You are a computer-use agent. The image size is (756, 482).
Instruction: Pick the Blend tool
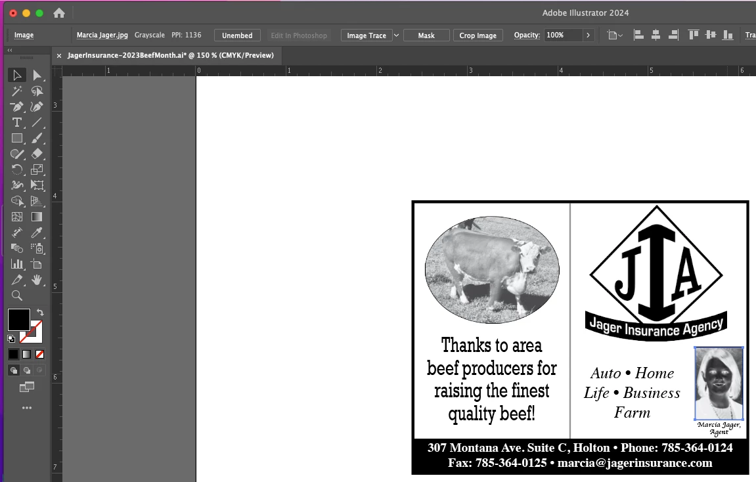point(17,248)
